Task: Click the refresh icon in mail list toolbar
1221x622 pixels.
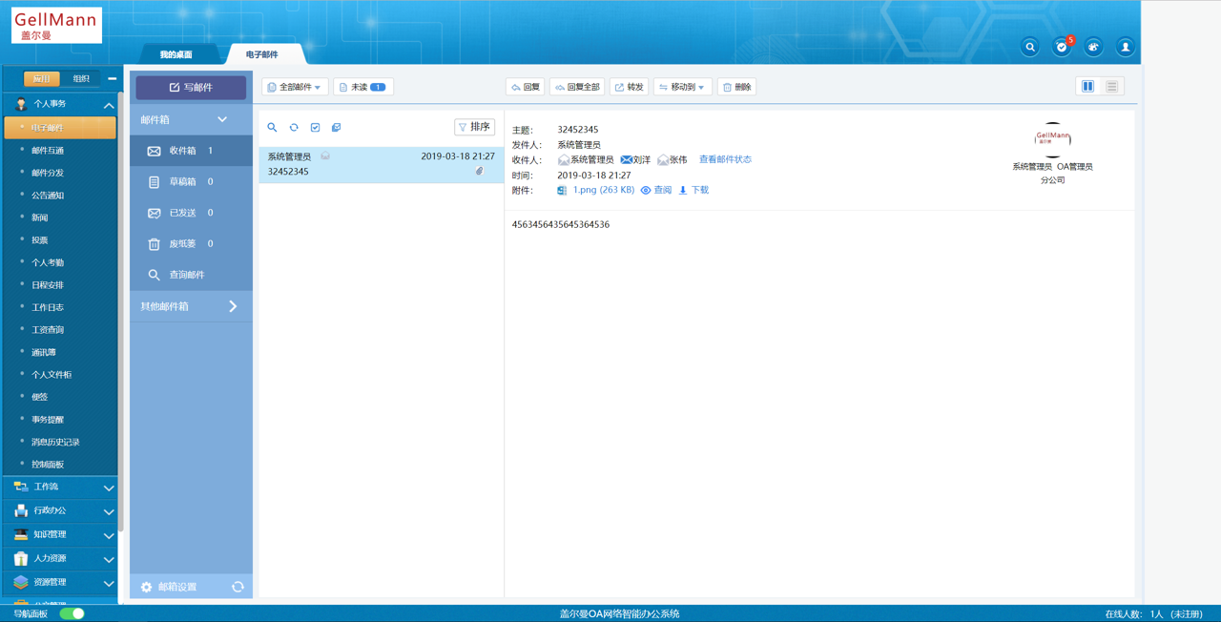Action: tap(294, 128)
